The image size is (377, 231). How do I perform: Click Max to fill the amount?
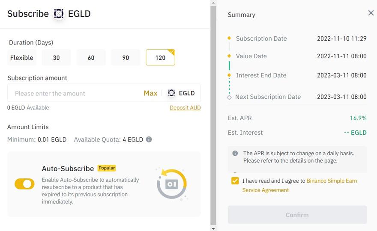150,93
